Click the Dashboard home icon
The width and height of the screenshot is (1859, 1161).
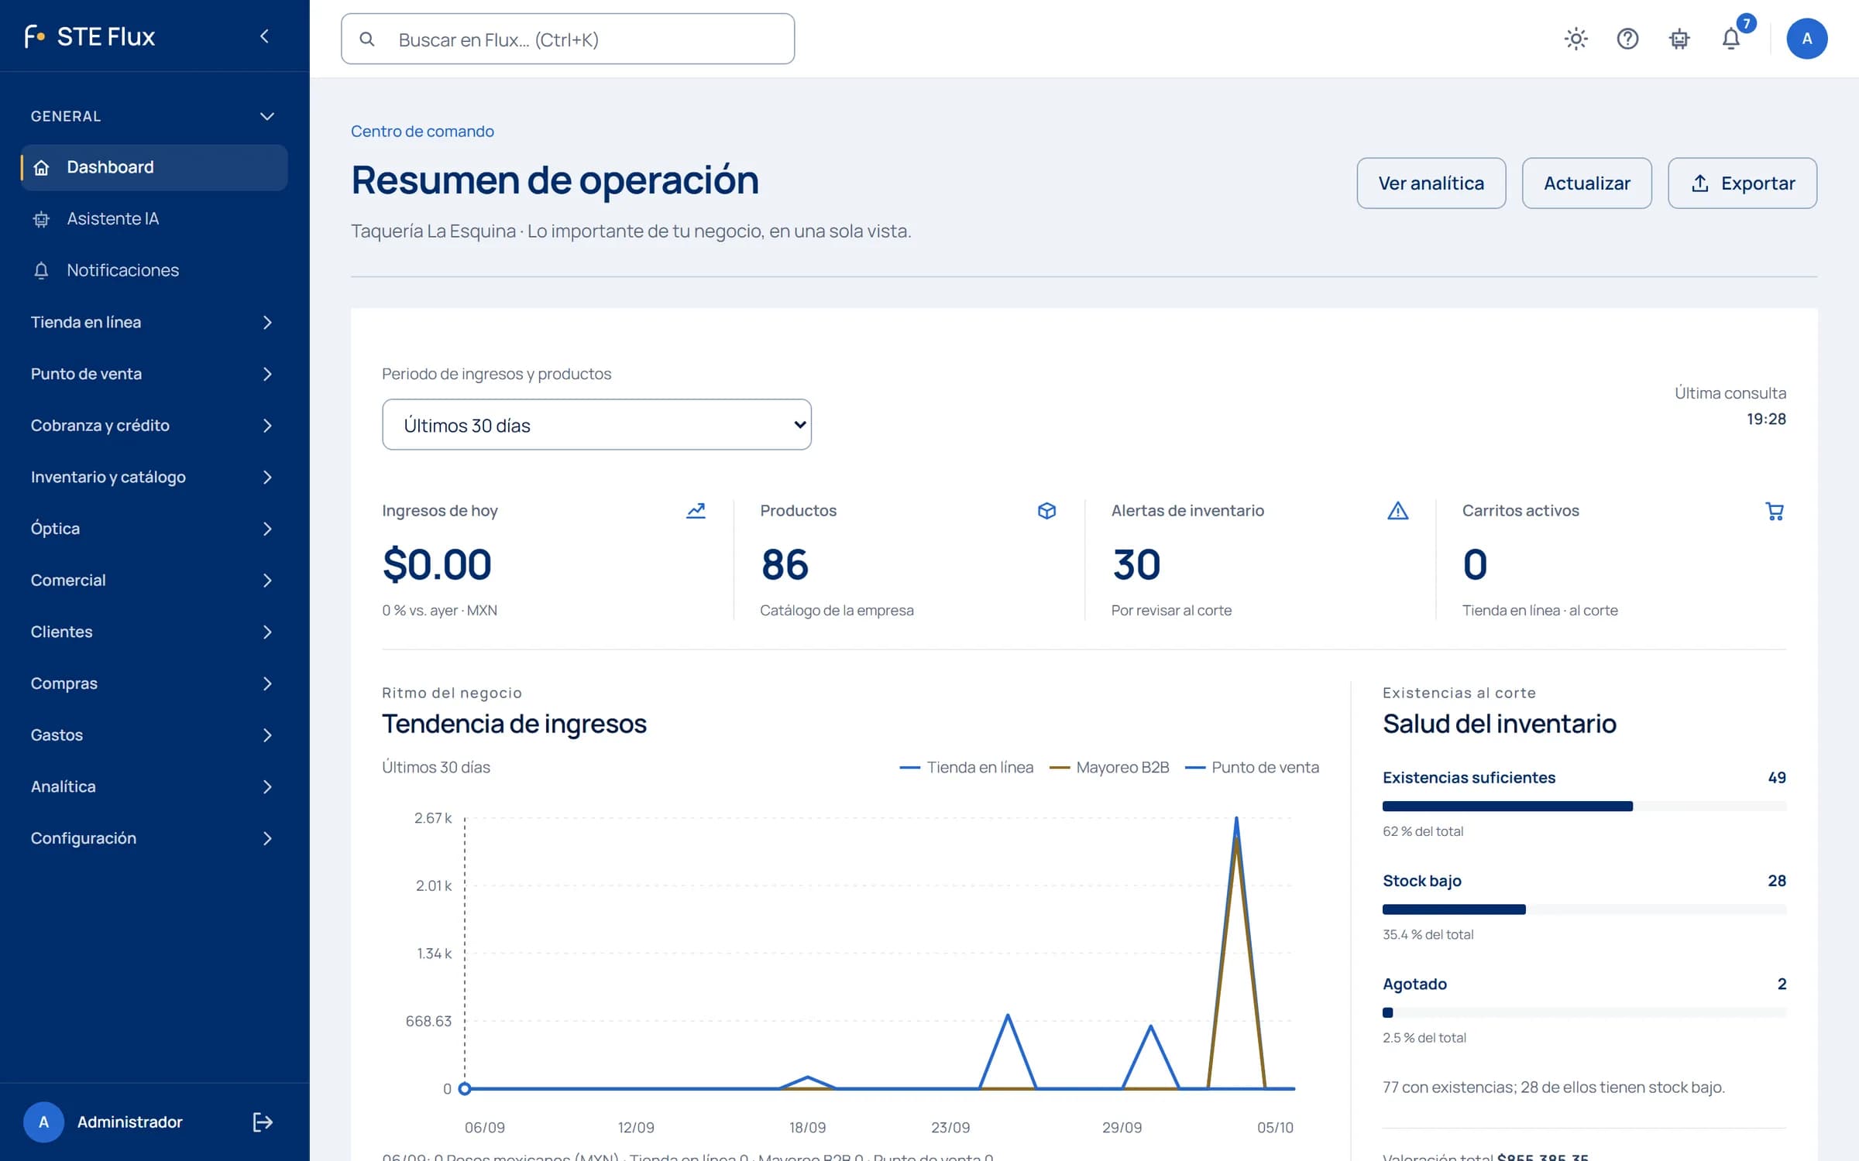pos(42,167)
